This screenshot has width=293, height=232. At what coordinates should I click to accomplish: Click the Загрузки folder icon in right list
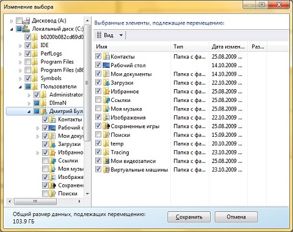point(106,82)
